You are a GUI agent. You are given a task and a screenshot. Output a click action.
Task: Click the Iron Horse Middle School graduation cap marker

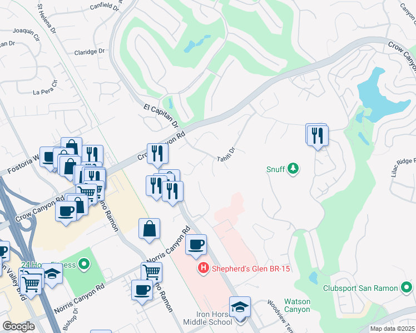click(240, 307)
